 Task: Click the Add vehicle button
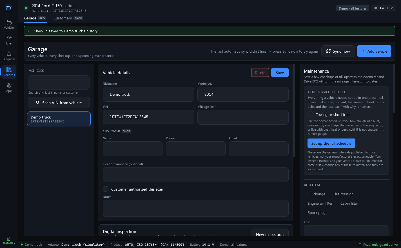pos(374,51)
